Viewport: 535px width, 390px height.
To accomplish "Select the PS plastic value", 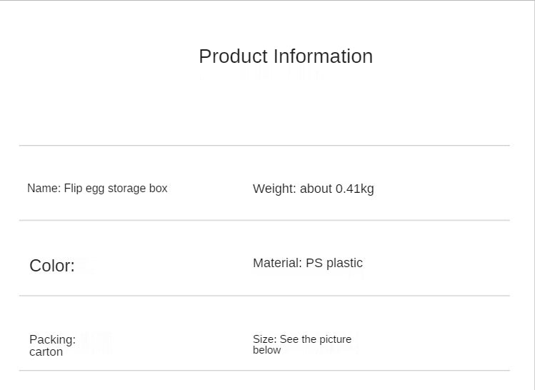I will (334, 264).
